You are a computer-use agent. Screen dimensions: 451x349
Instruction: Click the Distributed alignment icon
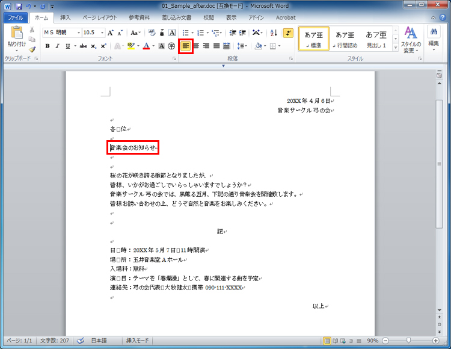click(x=227, y=46)
